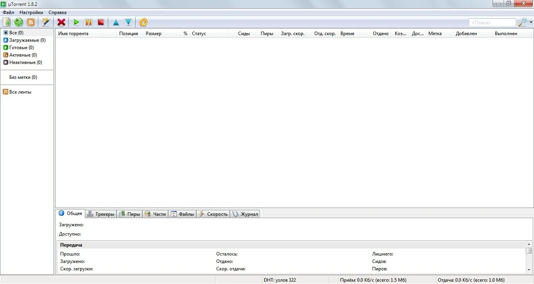534x284 pixels.
Task: Click the Create New Torrent wand icon
Action: click(x=46, y=22)
